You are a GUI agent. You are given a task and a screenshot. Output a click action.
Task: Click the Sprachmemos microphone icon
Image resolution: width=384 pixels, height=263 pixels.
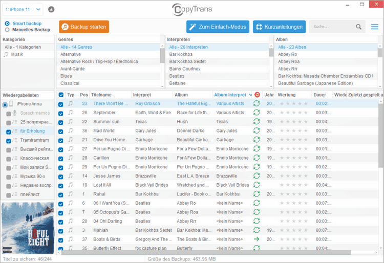15,113
